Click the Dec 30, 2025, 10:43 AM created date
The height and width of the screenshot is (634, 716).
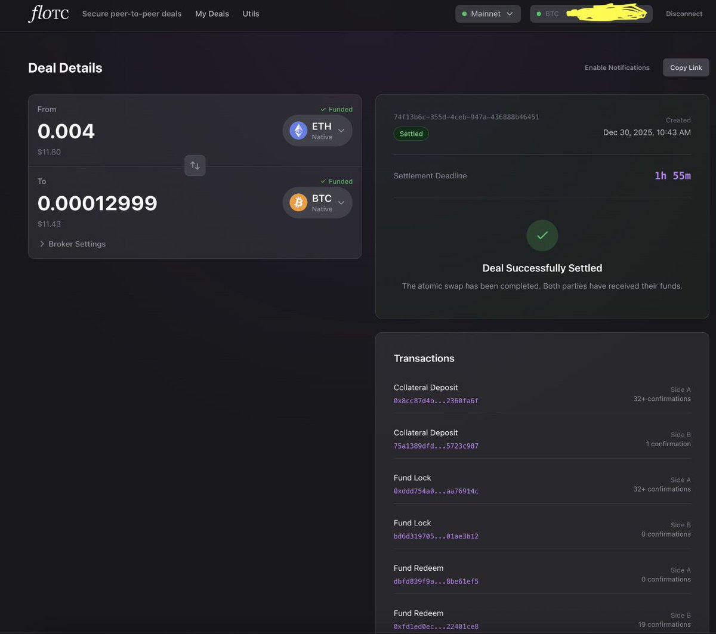(647, 132)
